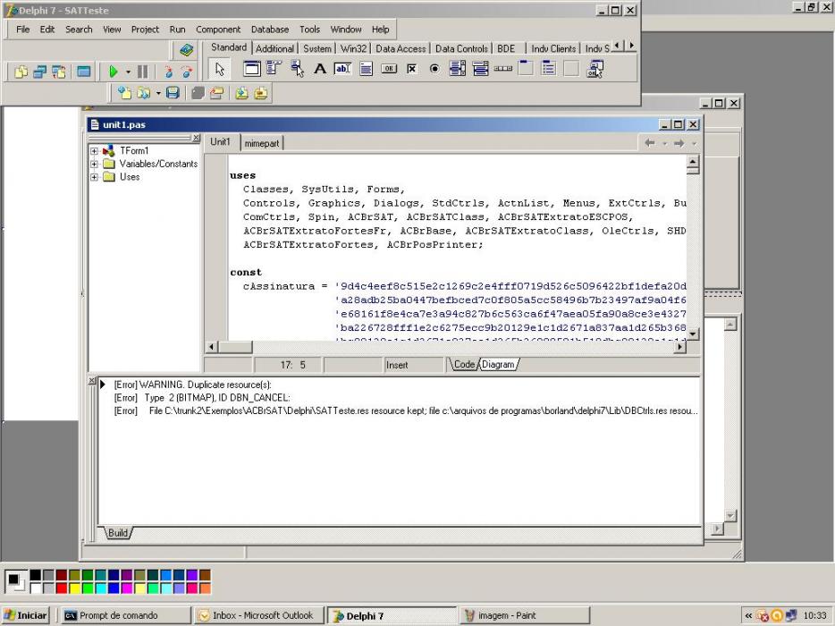Select the RadioGroup component icon
The height and width of the screenshot is (626, 835).
[x=549, y=68]
